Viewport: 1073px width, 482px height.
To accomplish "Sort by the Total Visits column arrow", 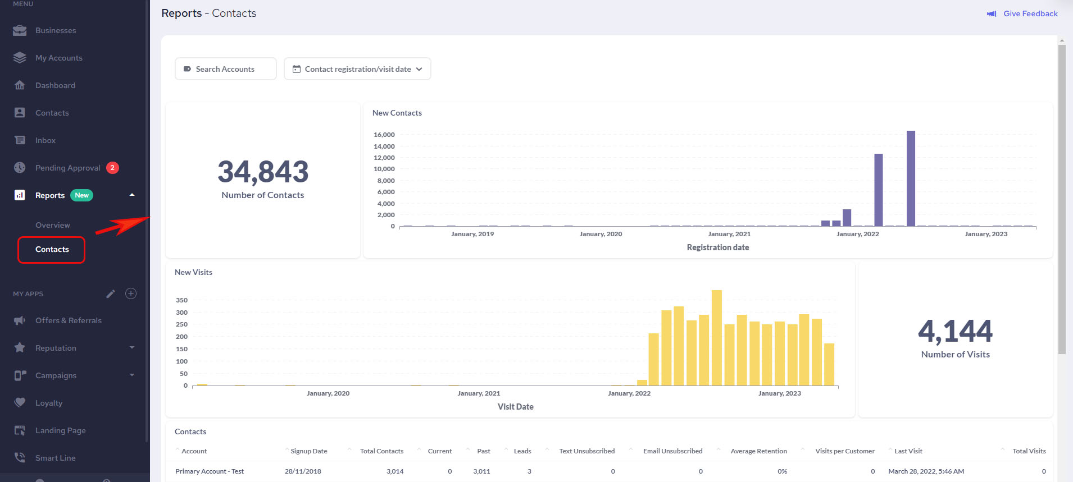I will click(1003, 449).
